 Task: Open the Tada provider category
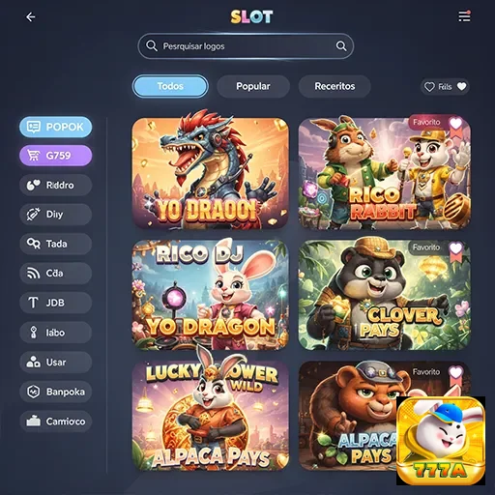pos(56,244)
